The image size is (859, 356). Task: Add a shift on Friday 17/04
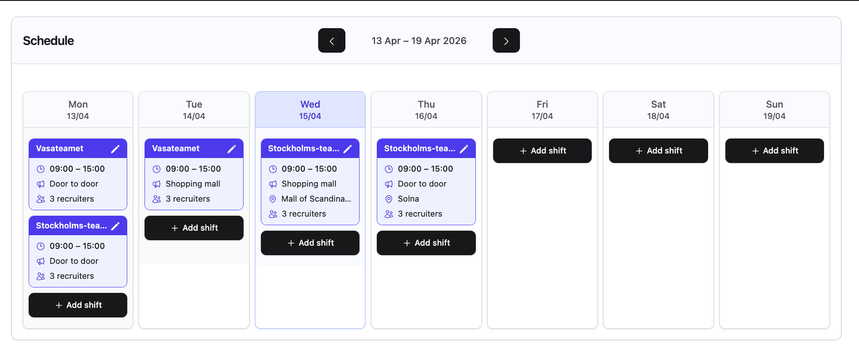point(542,151)
